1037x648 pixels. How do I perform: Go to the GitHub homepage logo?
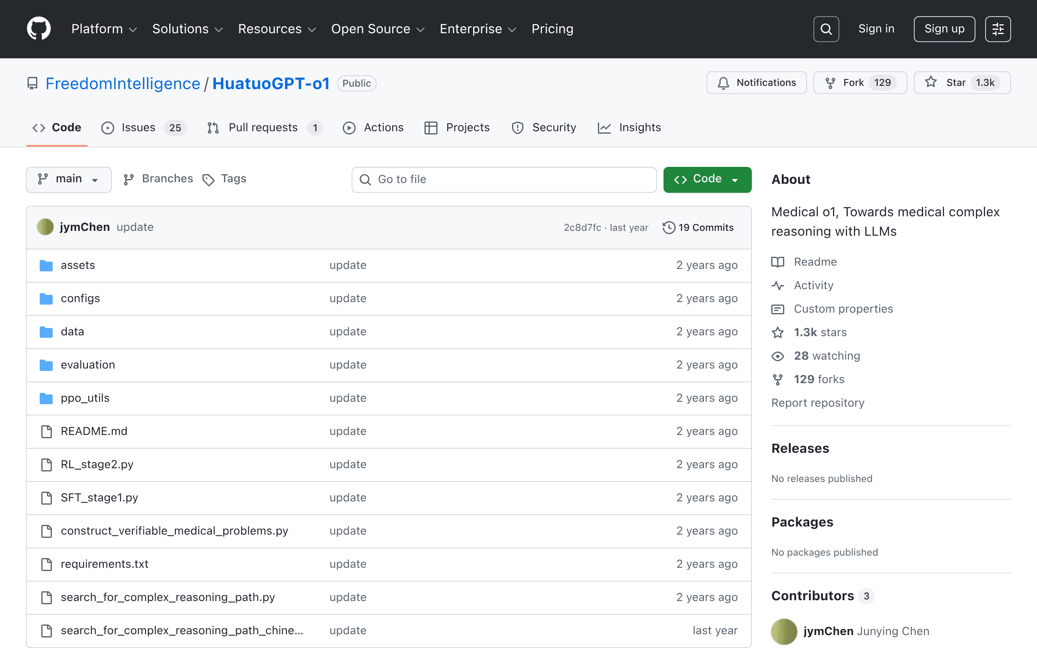38,29
